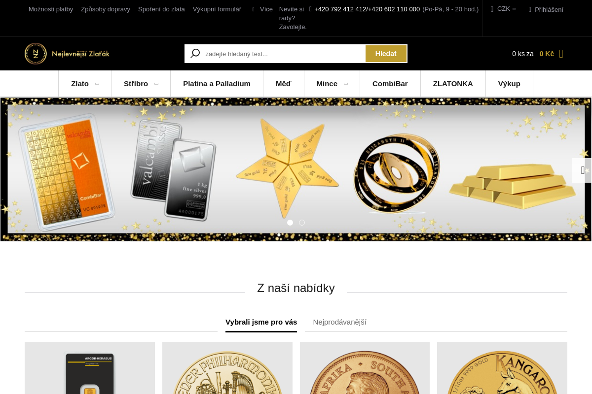Click the login icon beside Přihlášení
Image resolution: width=592 pixels, height=394 pixels.
(530, 9)
